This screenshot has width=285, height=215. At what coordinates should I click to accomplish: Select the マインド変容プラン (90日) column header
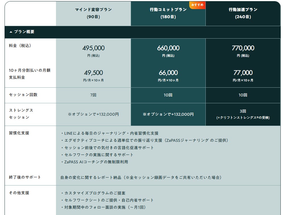[93, 13]
